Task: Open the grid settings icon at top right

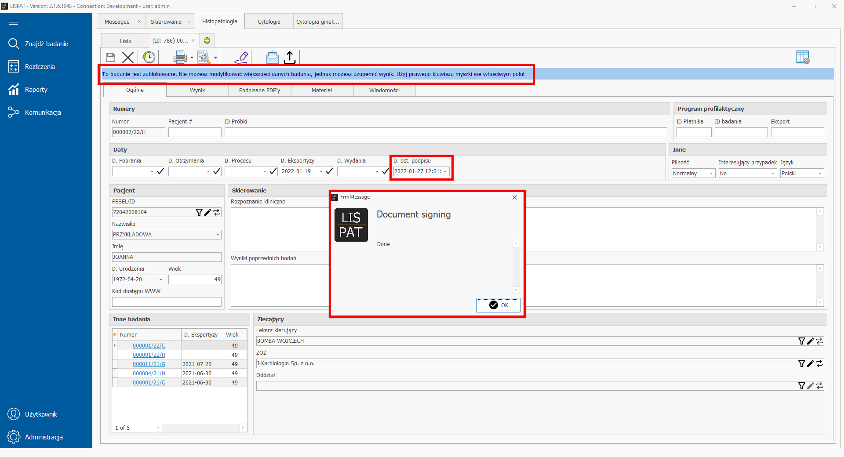Action: tap(803, 57)
